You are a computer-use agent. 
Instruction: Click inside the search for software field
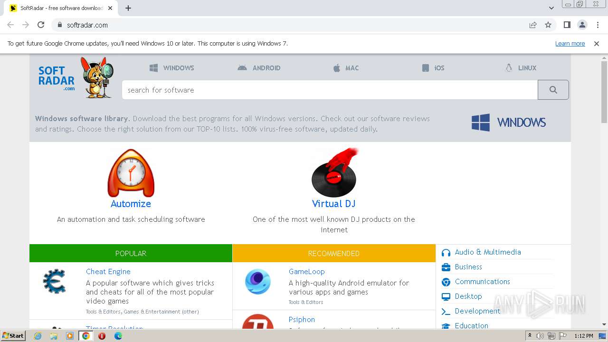pos(330,90)
